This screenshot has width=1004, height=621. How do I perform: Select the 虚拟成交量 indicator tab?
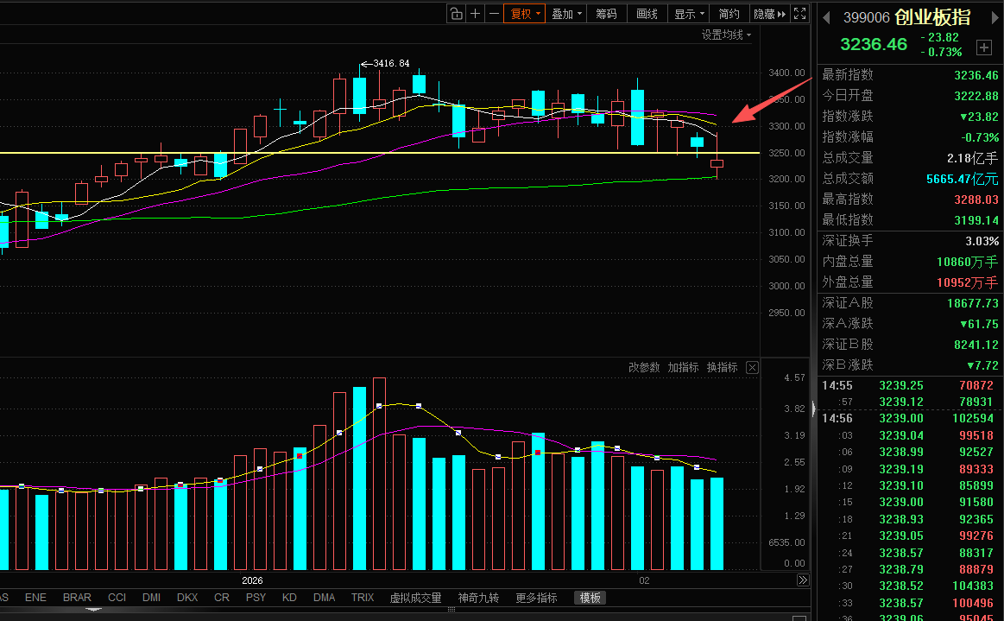[x=415, y=598]
